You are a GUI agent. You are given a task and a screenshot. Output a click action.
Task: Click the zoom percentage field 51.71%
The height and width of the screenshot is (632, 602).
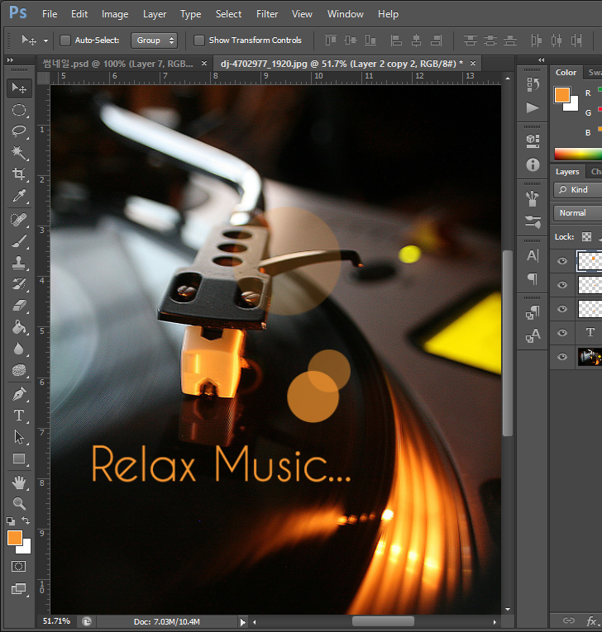point(56,621)
